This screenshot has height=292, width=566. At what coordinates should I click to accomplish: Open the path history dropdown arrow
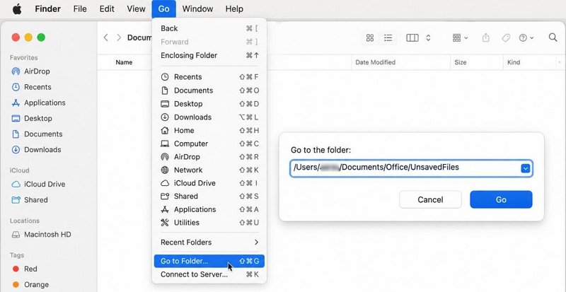click(x=526, y=168)
